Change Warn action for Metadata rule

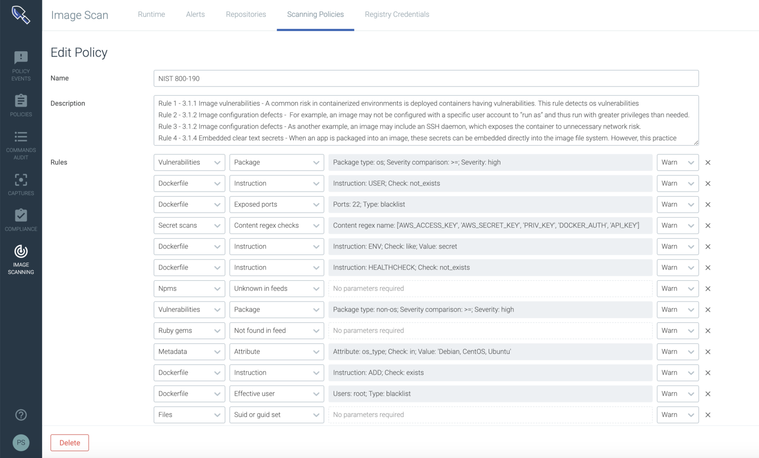[x=678, y=352]
